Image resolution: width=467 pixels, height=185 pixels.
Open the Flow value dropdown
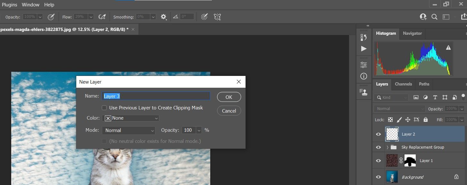click(x=91, y=17)
